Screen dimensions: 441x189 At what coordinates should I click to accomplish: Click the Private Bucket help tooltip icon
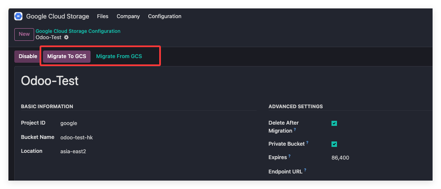click(x=308, y=143)
